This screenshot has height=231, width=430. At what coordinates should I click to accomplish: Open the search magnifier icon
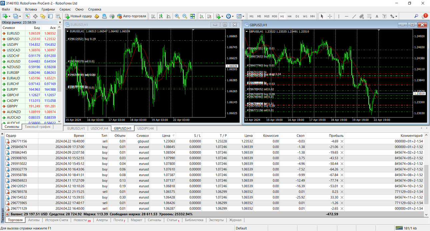(416, 16)
